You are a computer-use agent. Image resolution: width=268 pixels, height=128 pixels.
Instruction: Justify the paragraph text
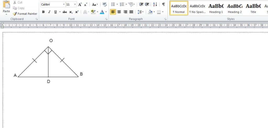131,12
